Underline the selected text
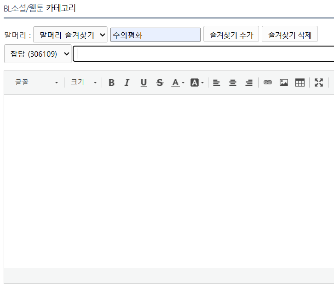 (x=144, y=83)
